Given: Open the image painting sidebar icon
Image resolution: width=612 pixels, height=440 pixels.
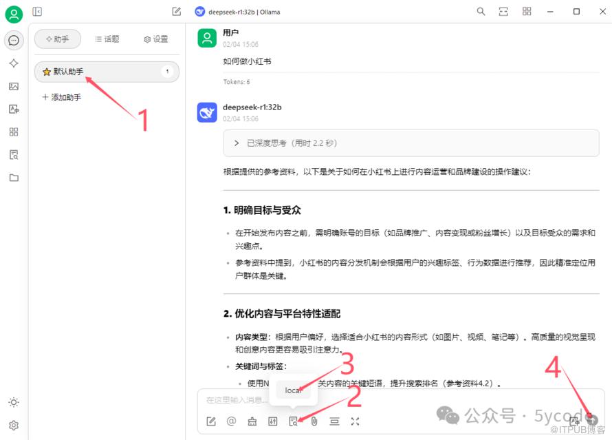Looking at the screenshot, I should click(x=14, y=86).
